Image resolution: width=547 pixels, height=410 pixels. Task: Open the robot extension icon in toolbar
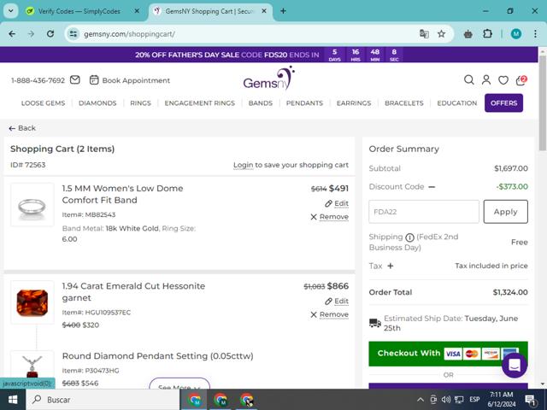coord(468,34)
